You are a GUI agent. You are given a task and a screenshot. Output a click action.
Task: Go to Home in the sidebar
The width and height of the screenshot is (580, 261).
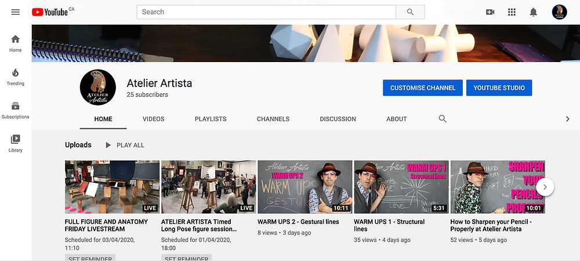click(16, 43)
